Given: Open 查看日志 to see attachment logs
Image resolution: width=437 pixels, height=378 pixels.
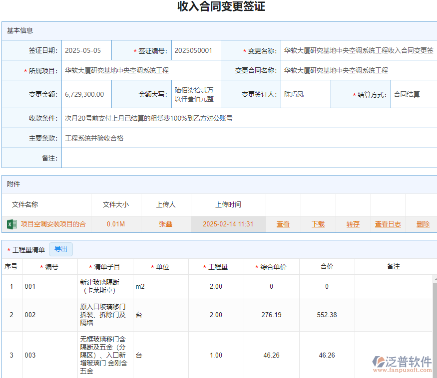Looking at the screenshot, I should point(388,224).
